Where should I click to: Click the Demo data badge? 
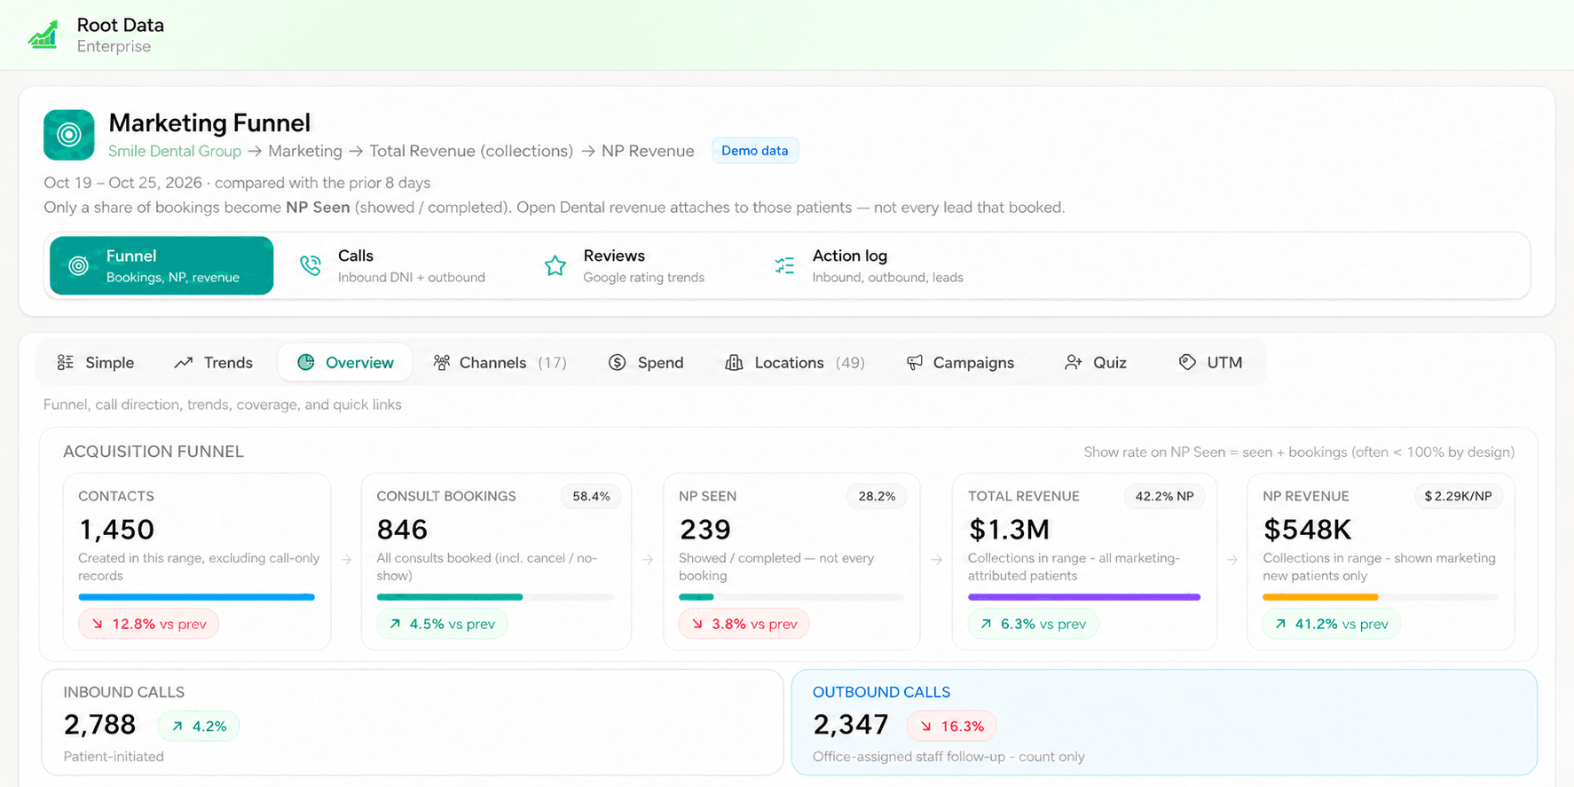(755, 151)
